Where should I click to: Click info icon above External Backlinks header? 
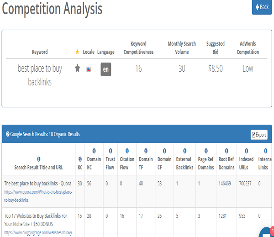(x=184, y=151)
